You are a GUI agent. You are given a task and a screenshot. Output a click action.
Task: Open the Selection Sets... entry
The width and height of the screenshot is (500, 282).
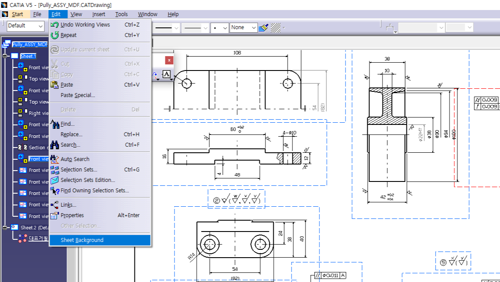[100, 169]
